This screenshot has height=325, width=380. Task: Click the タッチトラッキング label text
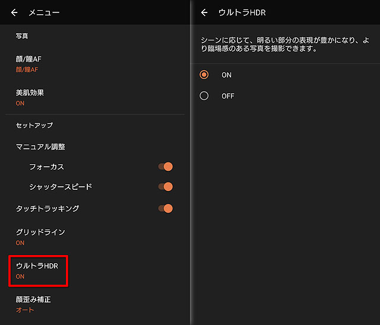coord(47,208)
